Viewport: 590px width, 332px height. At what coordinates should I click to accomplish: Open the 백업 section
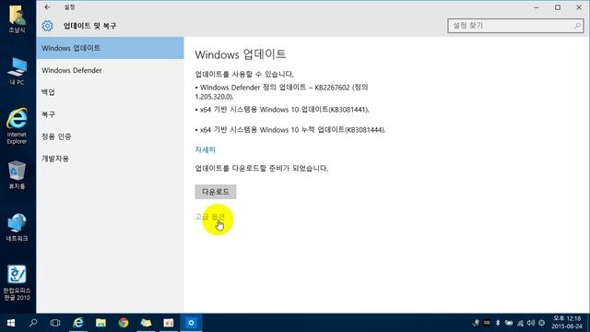(x=110, y=92)
